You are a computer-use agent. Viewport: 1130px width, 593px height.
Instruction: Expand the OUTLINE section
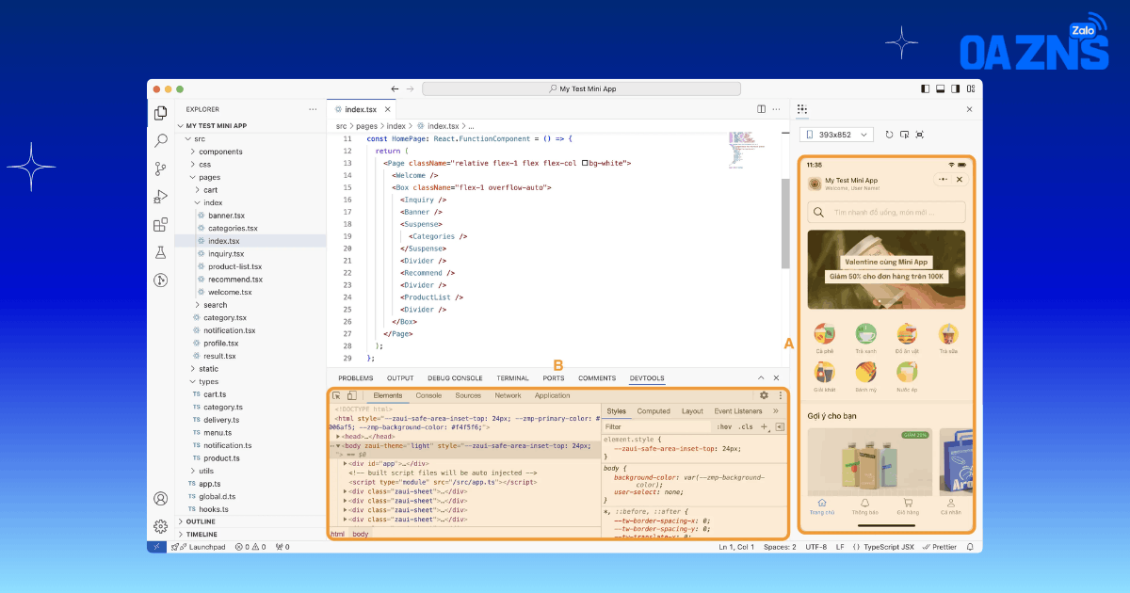click(182, 521)
